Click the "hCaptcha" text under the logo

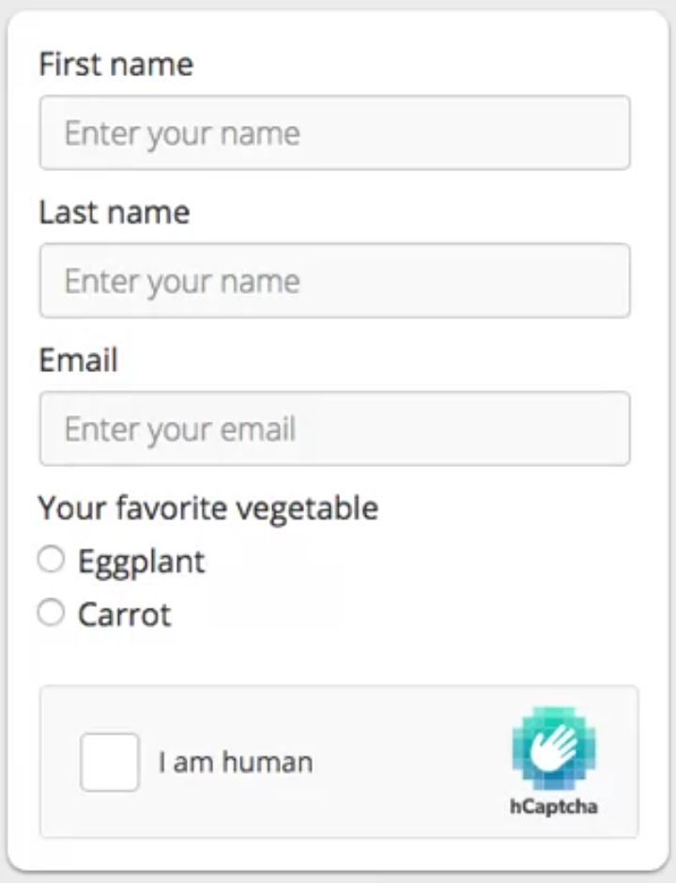tap(554, 807)
